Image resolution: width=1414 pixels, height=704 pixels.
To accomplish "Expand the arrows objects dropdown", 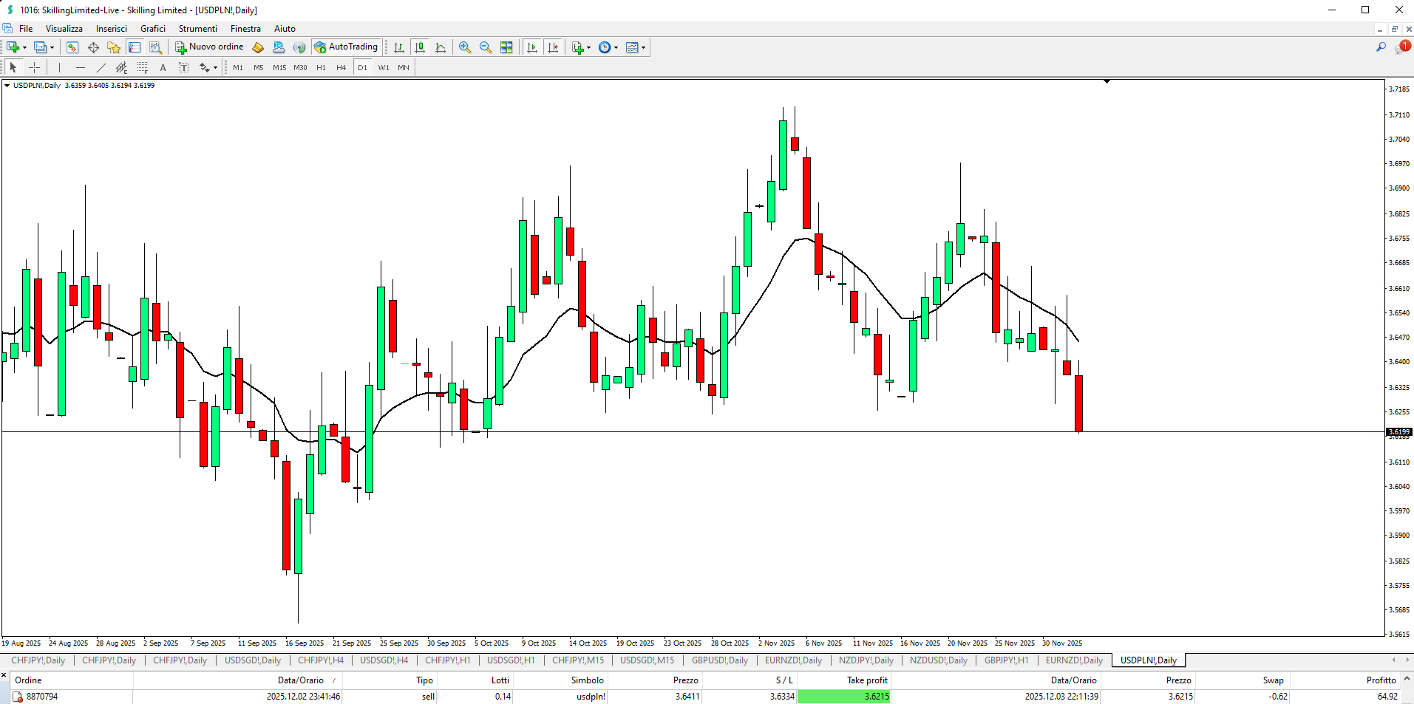I will coord(215,67).
